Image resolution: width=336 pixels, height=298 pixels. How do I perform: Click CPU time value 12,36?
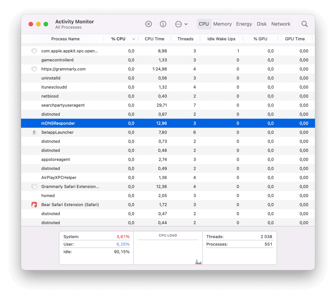click(x=162, y=187)
